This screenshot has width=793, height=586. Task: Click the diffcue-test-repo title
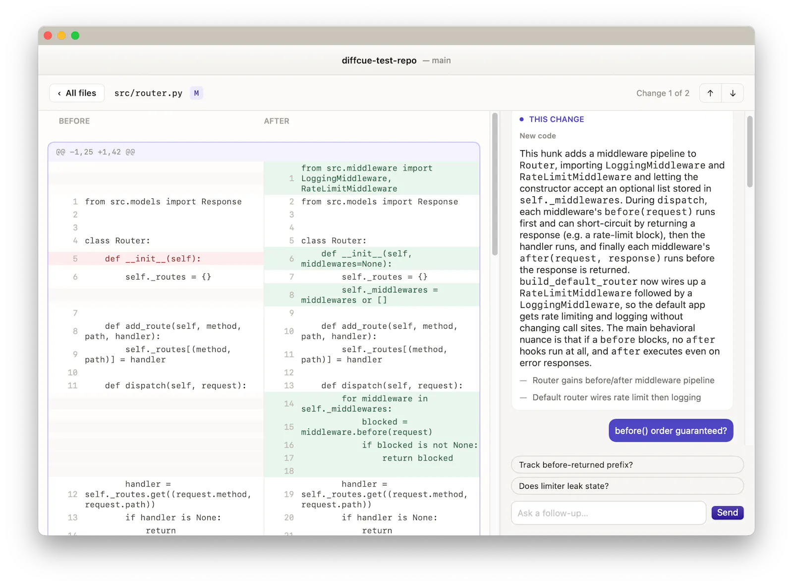[379, 60]
